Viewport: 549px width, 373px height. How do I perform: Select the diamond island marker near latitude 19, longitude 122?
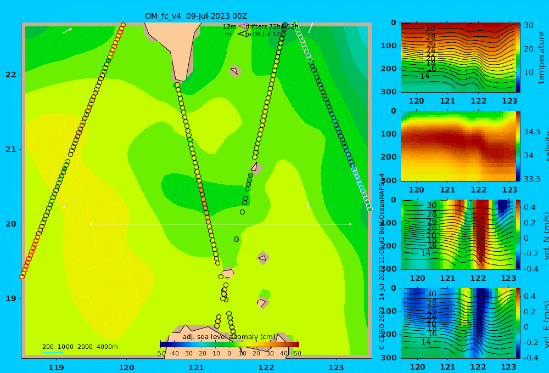(263, 302)
